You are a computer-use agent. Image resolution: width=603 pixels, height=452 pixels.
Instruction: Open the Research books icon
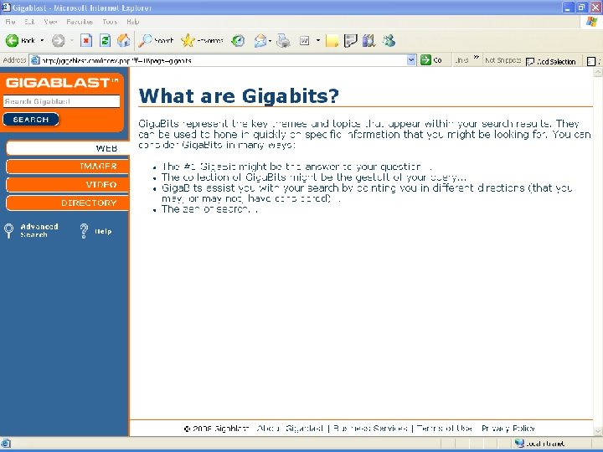[x=368, y=40]
